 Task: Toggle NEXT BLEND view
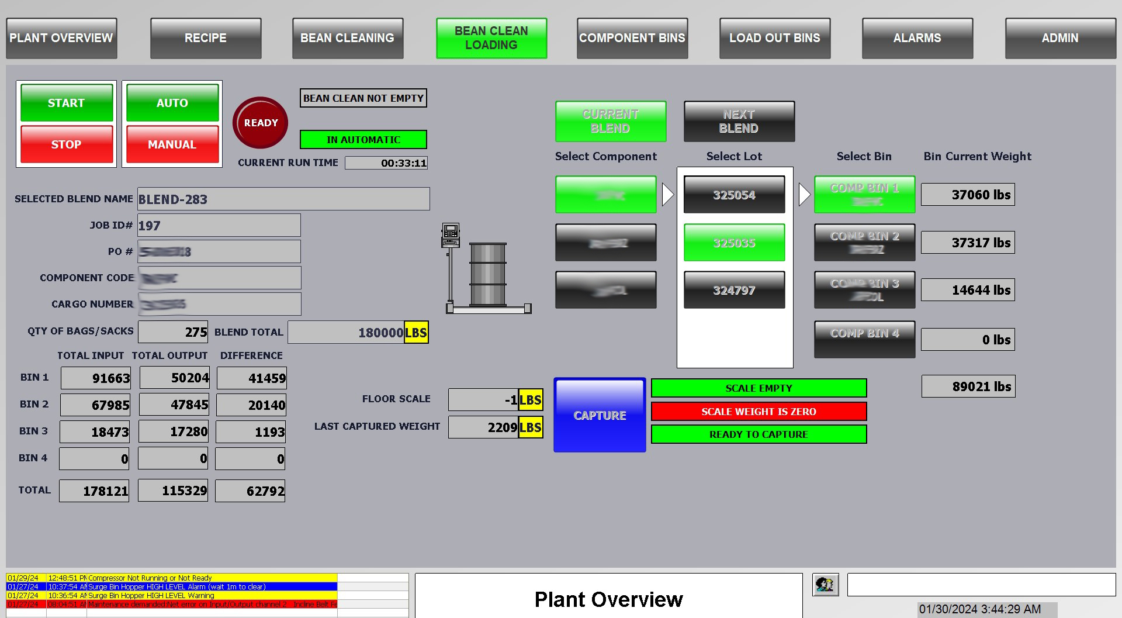coord(739,122)
